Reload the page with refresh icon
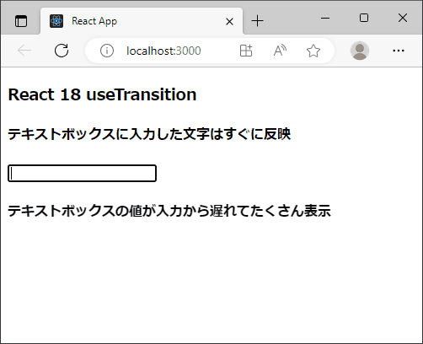This screenshot has width=423, height=344. coord(62,51)
